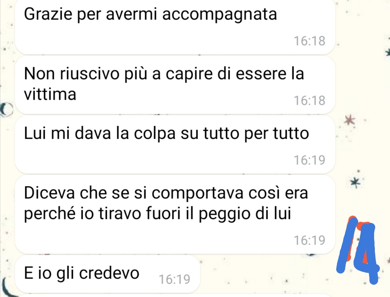Viewport: 390px width, 297px height.
Task: Select the 'E io gli credevo' message
Action: [x=108, y=274]
